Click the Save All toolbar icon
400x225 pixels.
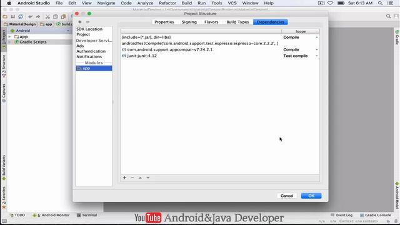[x=12, y=17]
